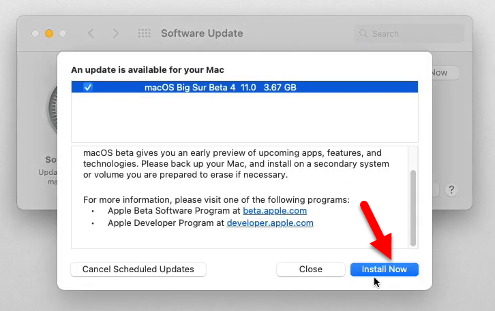Open the developer.apple.com link
495x311 pixels.
tap(270, 223)
